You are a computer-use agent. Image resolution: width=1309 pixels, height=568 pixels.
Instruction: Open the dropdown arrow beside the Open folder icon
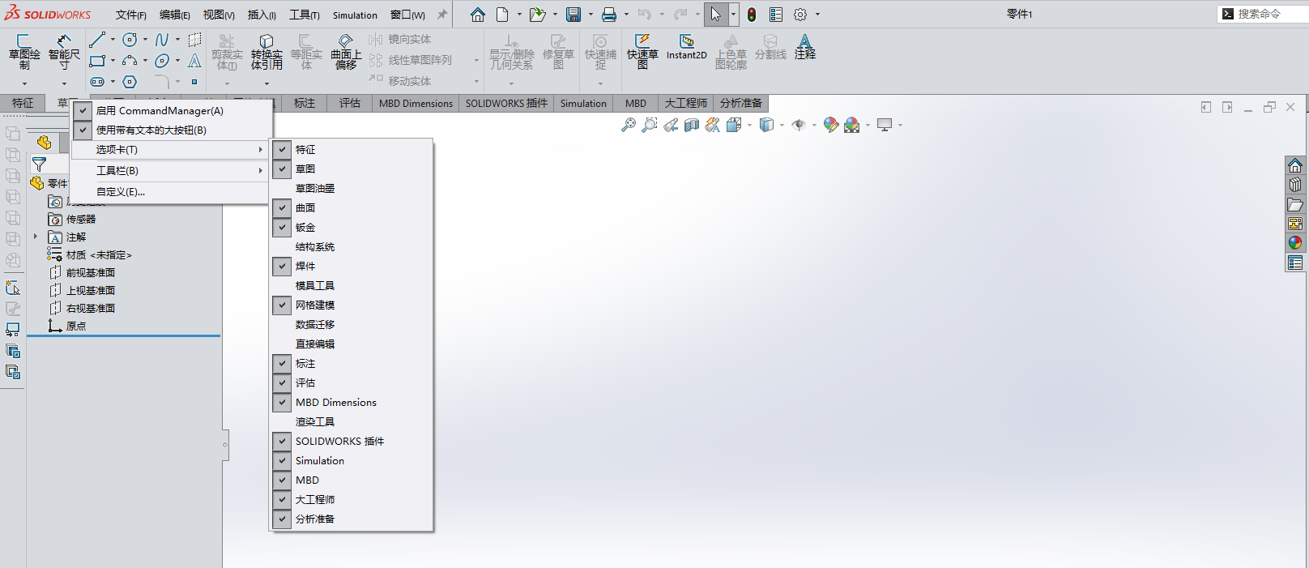[x=555, y=15]
